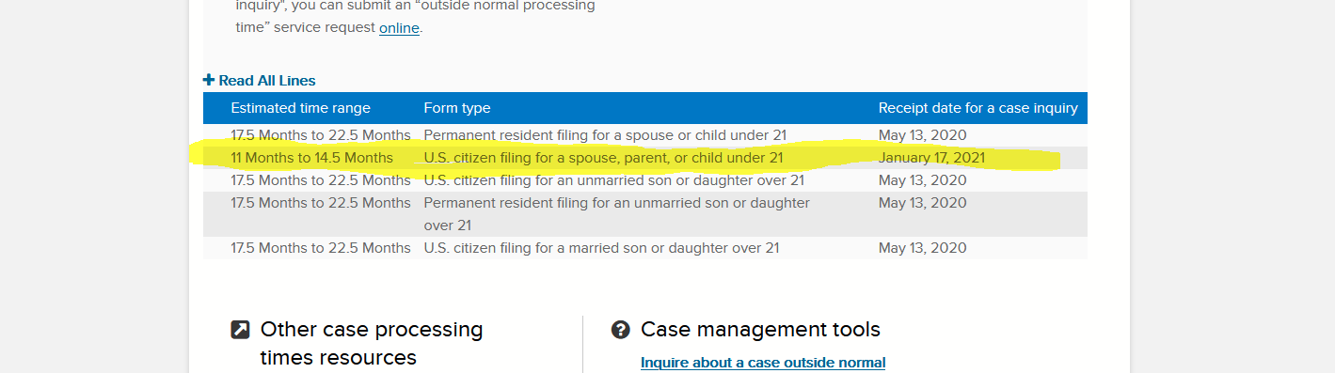Screen dimensions: 1335x373
Task: Click the question mark icon by Case management tools
Action: click(620, 330)
